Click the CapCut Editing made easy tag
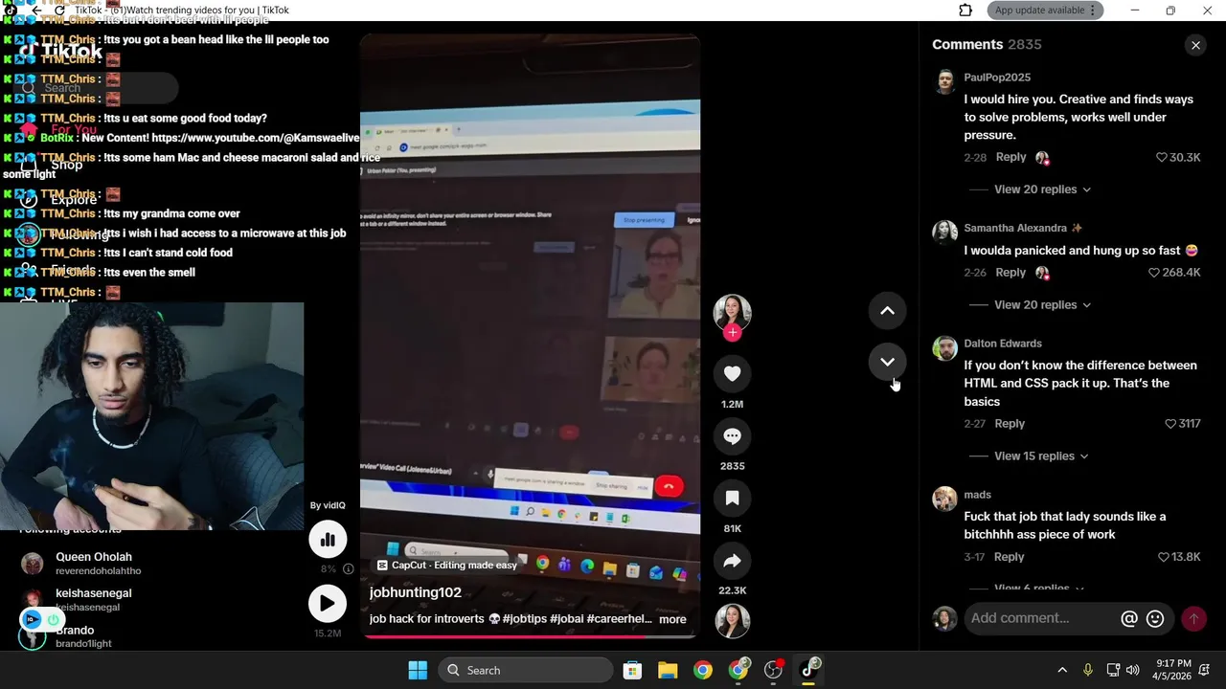Screen dimensions: 1226x689 (x=446, y=566)
